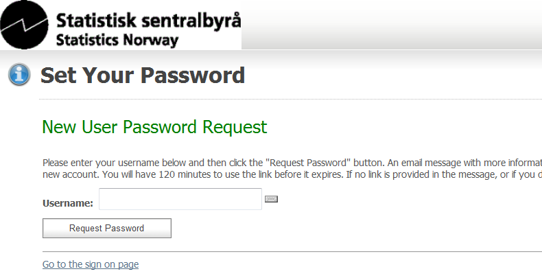Click the Statistics Norway circular logo
Viewport: 542px width, 278px height.
tap(24, 25)
